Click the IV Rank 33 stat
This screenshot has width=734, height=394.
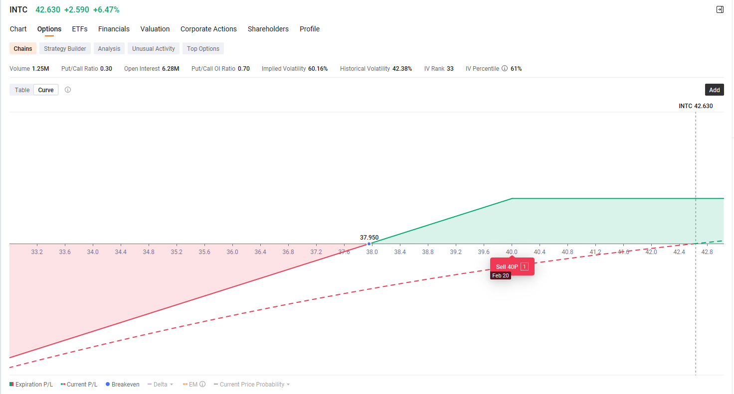(439, 69)
